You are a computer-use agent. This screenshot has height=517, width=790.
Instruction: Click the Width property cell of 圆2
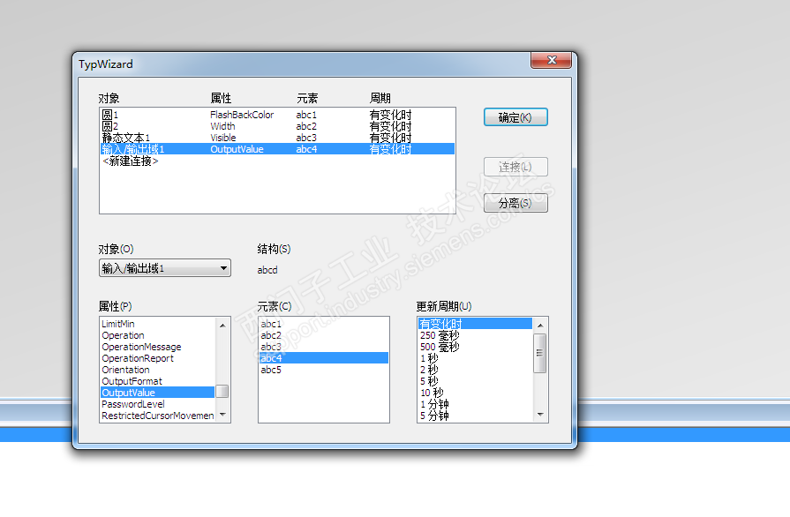(222, 126)
